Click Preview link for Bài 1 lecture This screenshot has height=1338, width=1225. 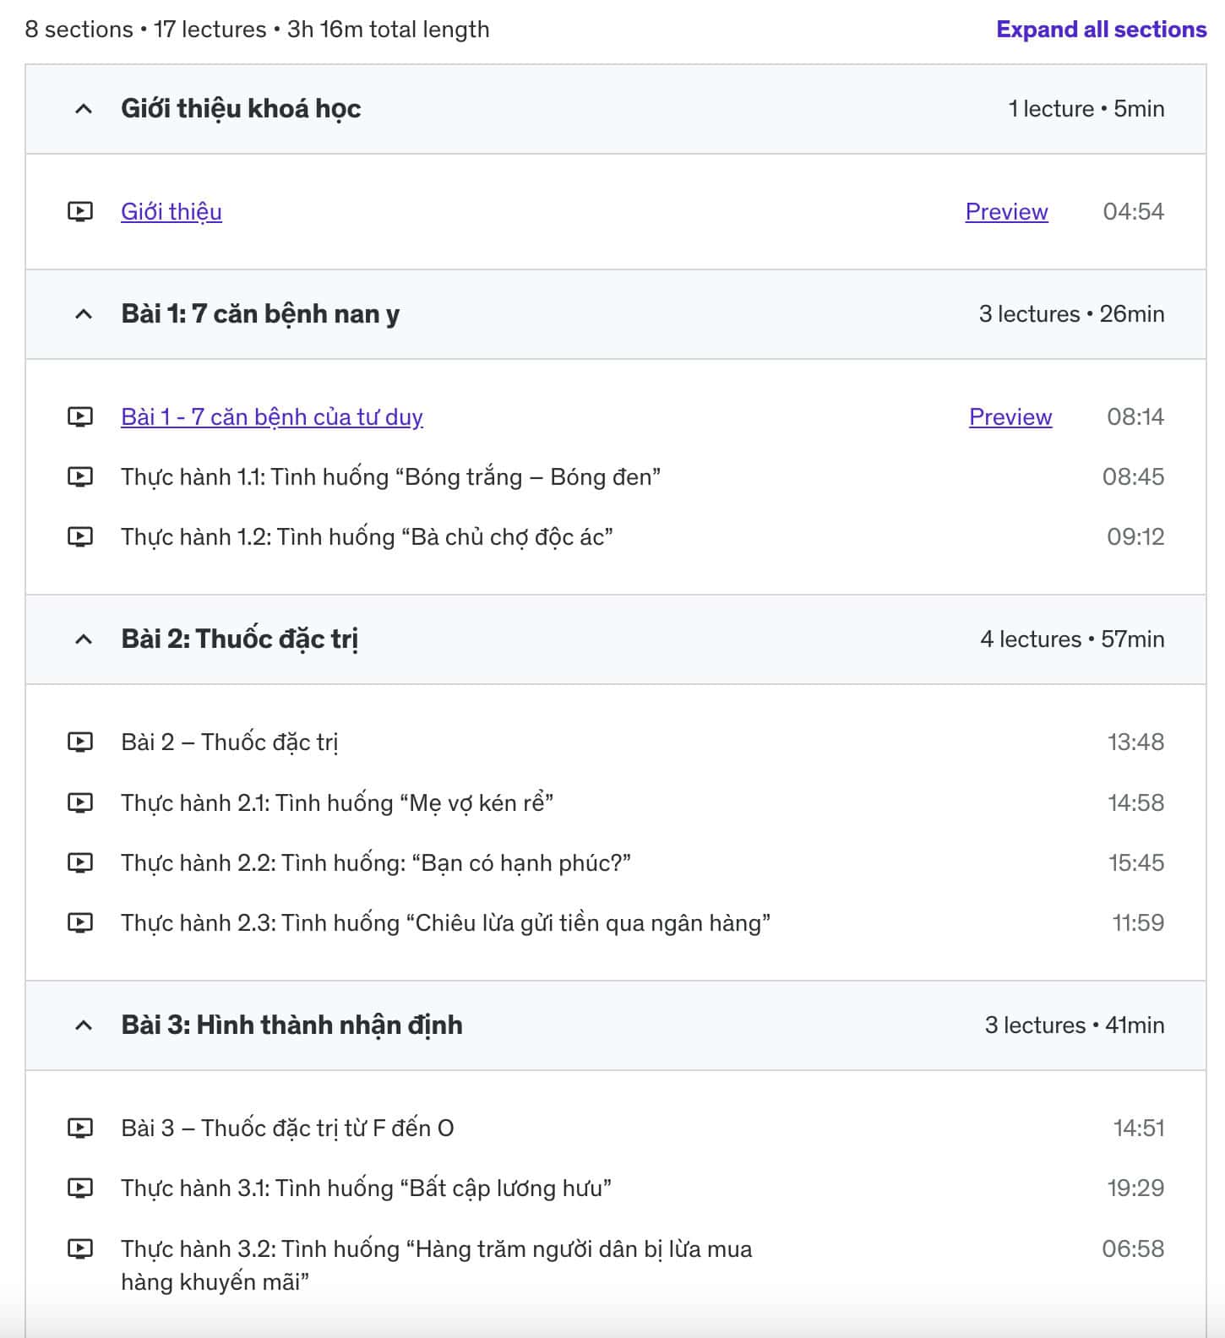coord(1010,416)
